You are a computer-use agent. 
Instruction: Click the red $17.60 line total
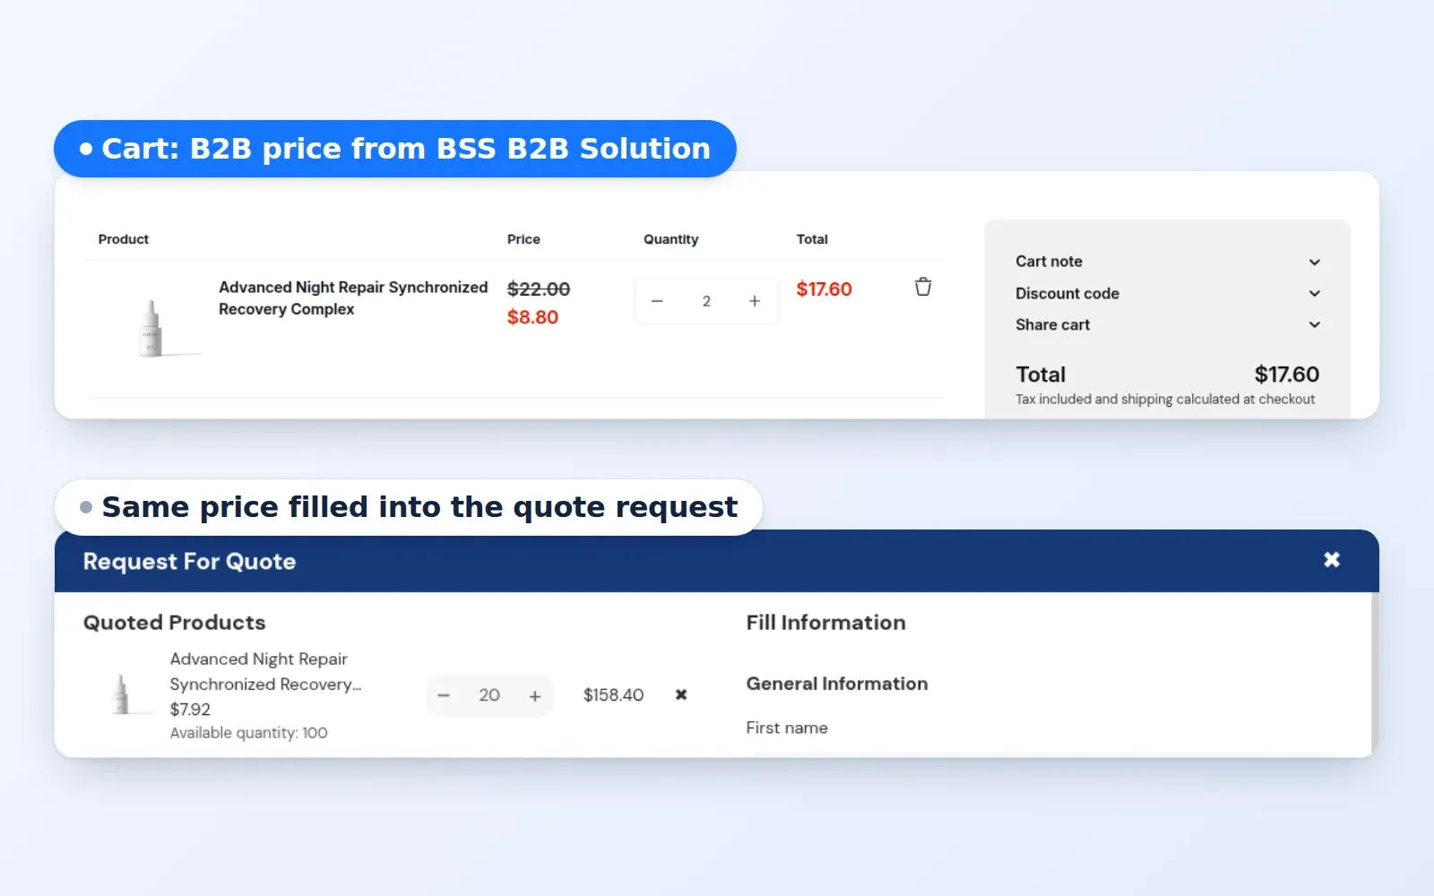click(824, 289)
